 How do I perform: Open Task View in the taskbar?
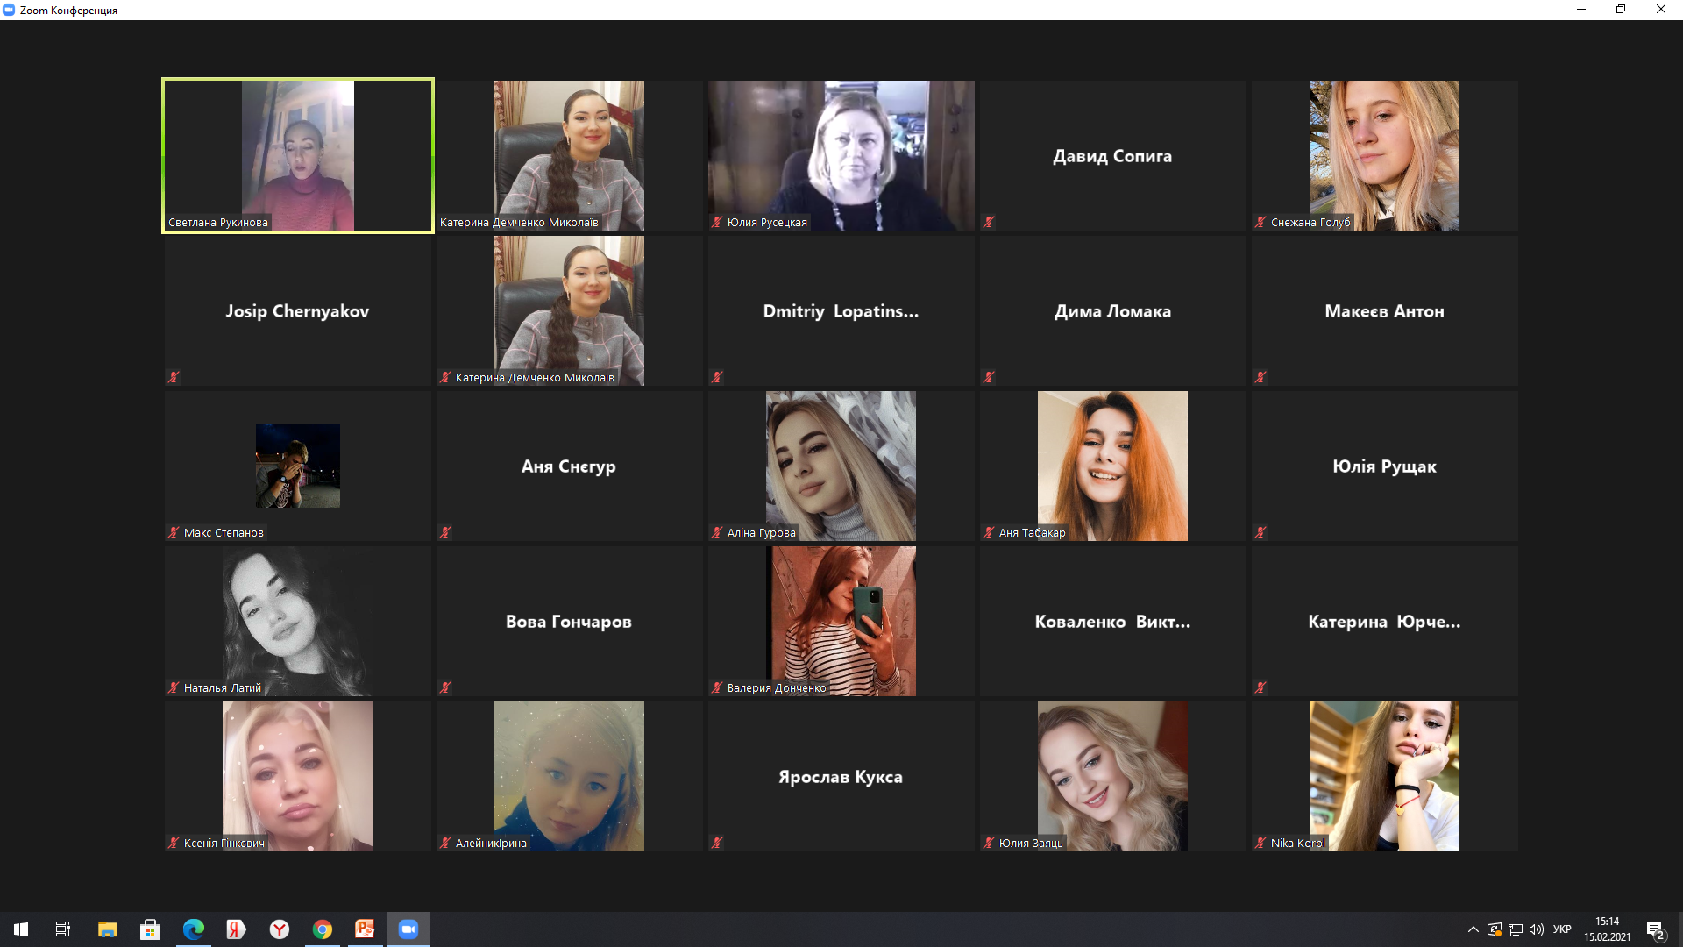(x=63, y=929)
